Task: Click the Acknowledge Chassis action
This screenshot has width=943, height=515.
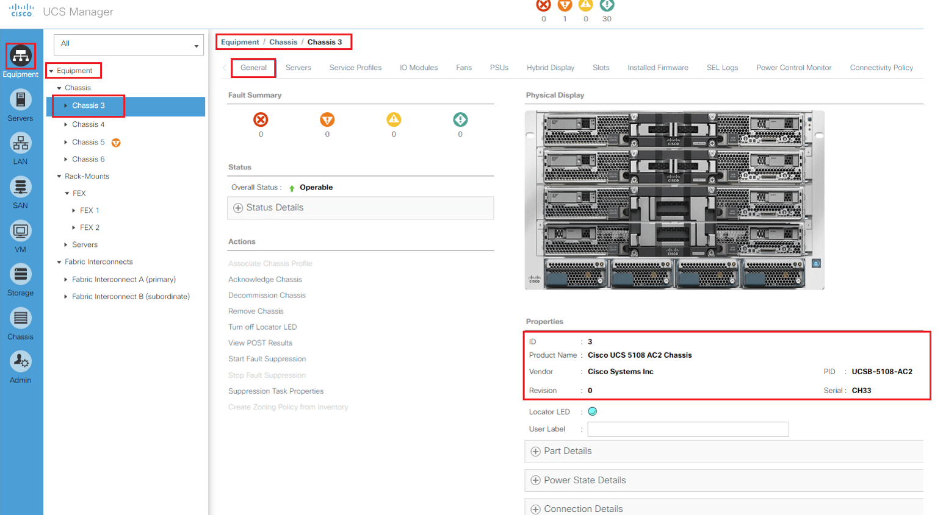Action: (265, 279)
